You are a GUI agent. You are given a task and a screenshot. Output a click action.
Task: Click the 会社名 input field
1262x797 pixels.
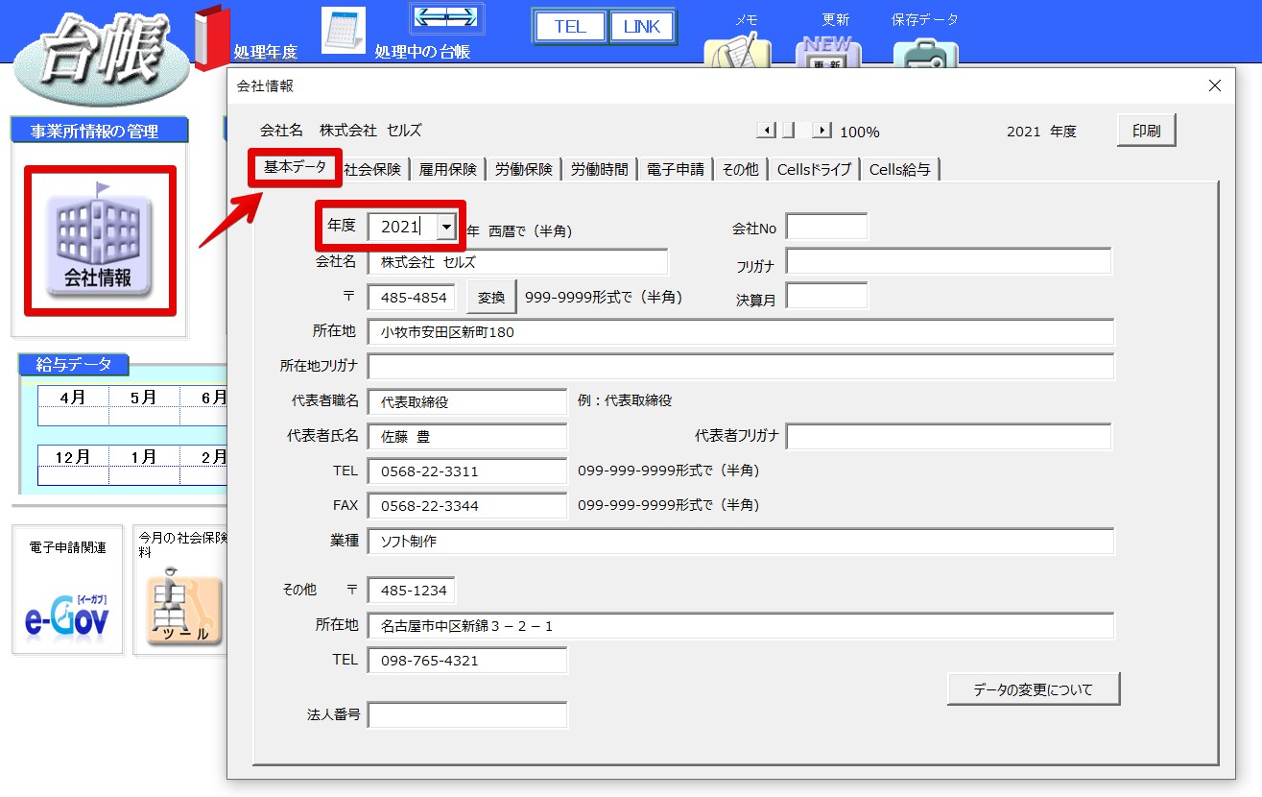[x=518, y=262]
